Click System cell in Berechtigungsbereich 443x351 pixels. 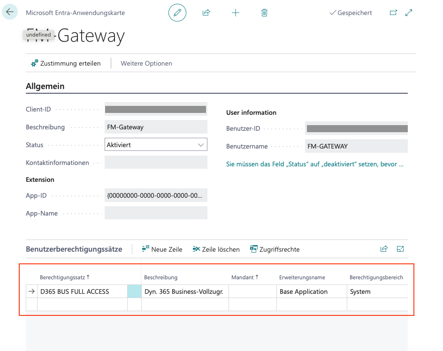[x=377, y=291]
